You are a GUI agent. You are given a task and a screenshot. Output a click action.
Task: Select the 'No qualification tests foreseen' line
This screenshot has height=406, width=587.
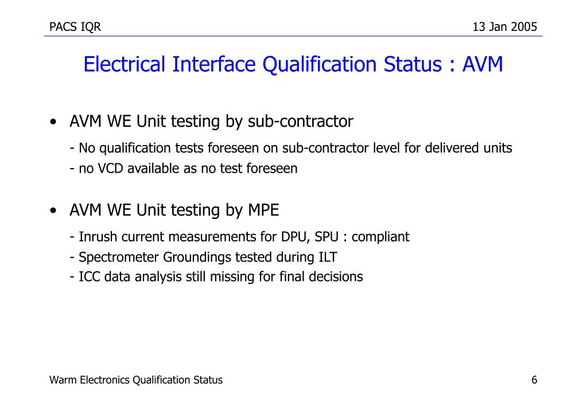click(x=291, y=148)
